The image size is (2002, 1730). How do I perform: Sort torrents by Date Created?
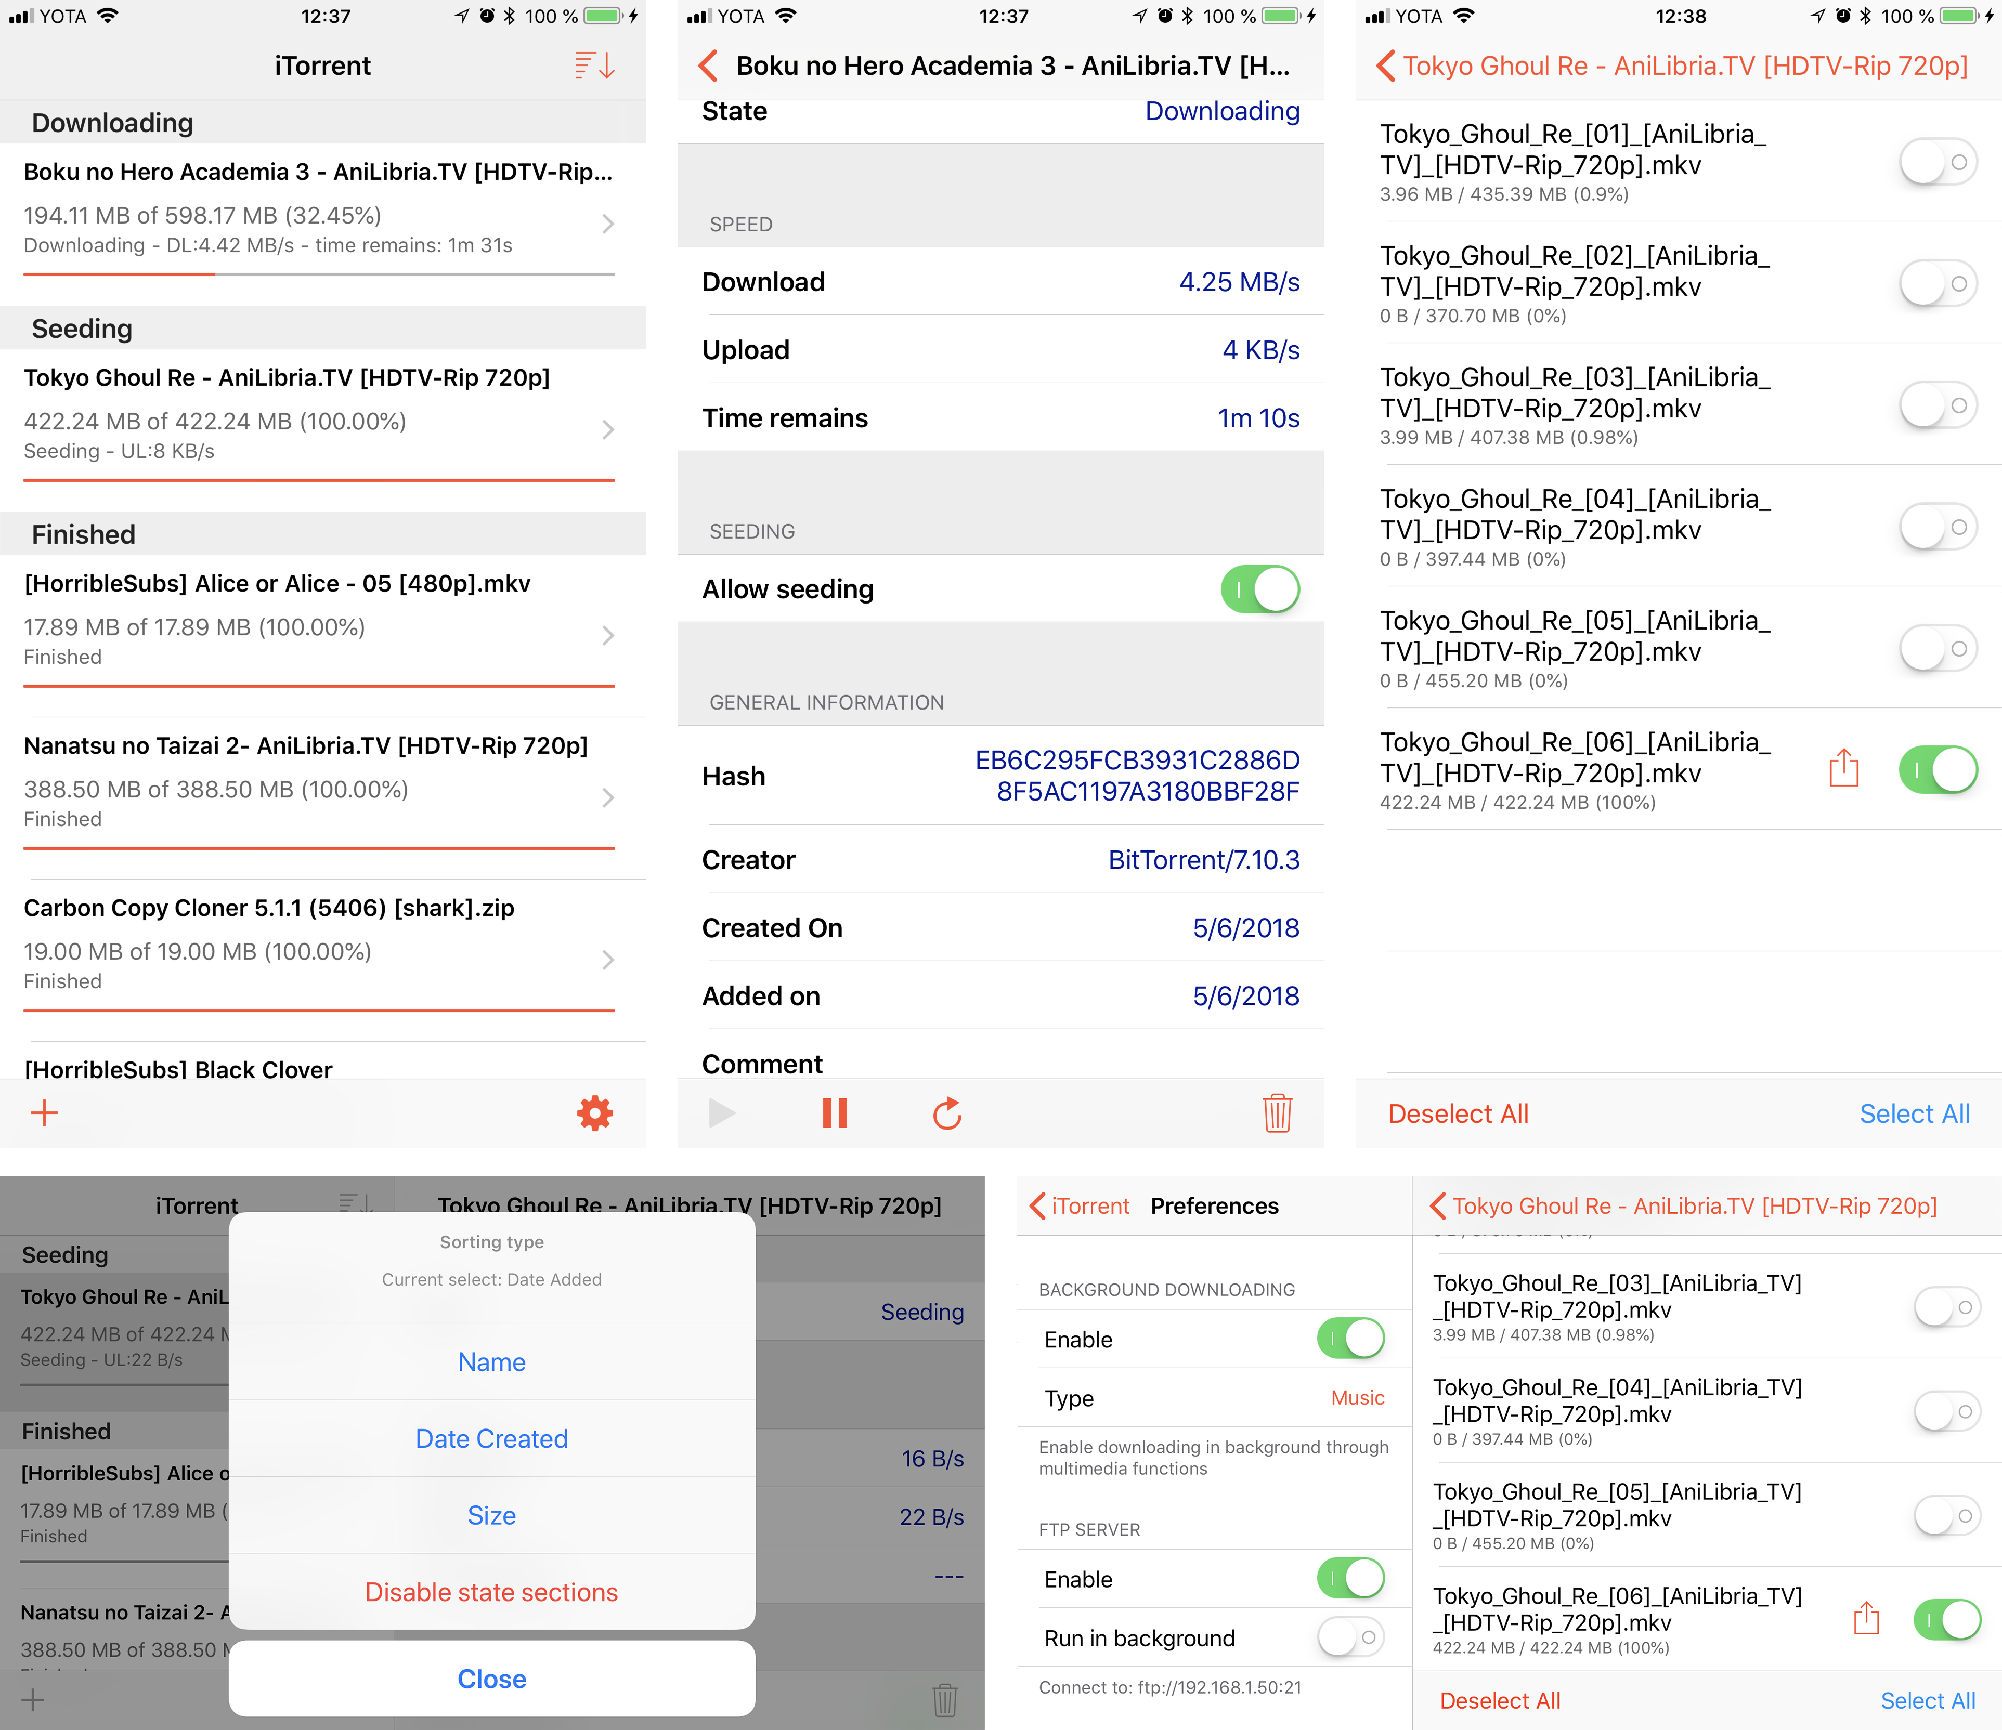click(x=492, y=1438)
